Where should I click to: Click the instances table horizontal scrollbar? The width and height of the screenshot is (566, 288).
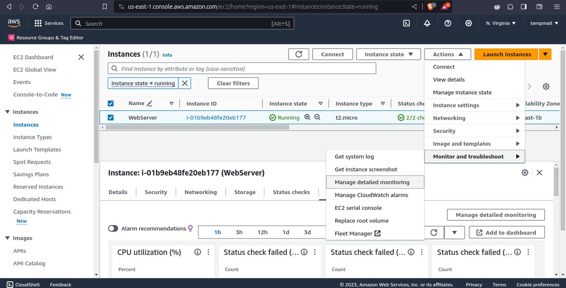(197, 127)
